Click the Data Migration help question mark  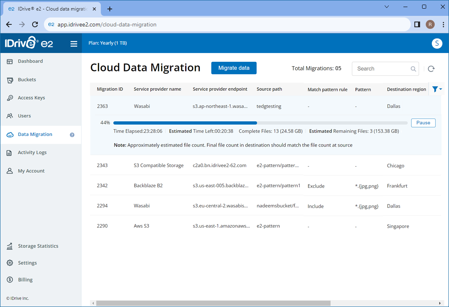[x=72, y=135]
